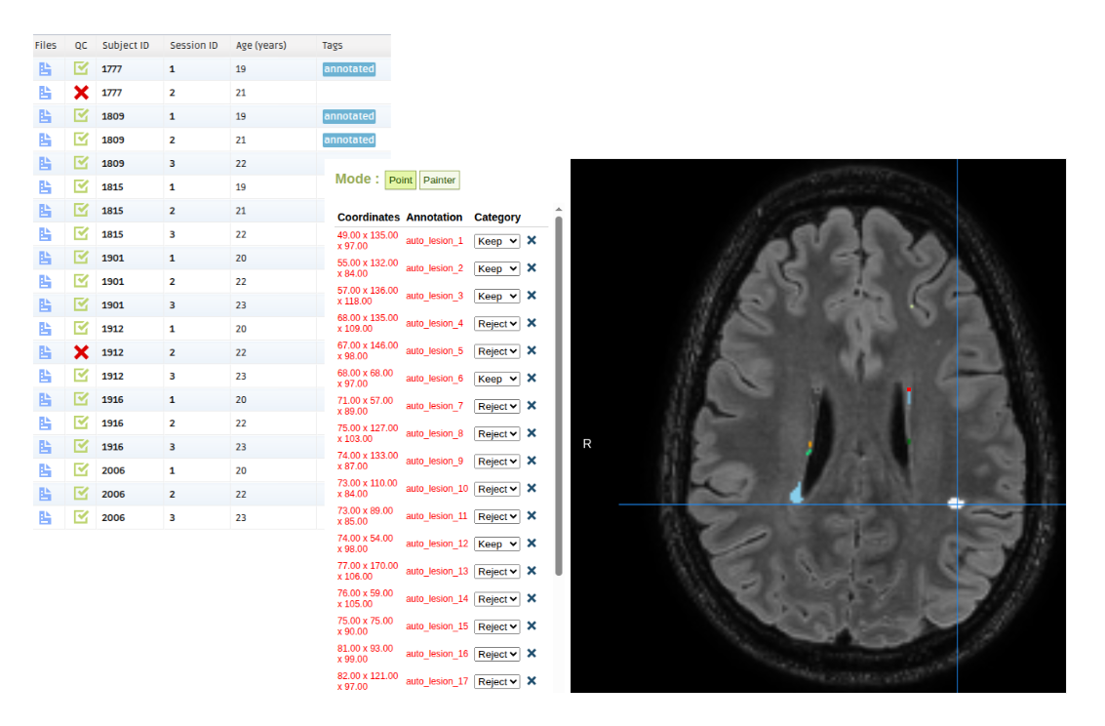
Task: Toggle QC check for subject 1815 session 3
Action: [81, 234]
